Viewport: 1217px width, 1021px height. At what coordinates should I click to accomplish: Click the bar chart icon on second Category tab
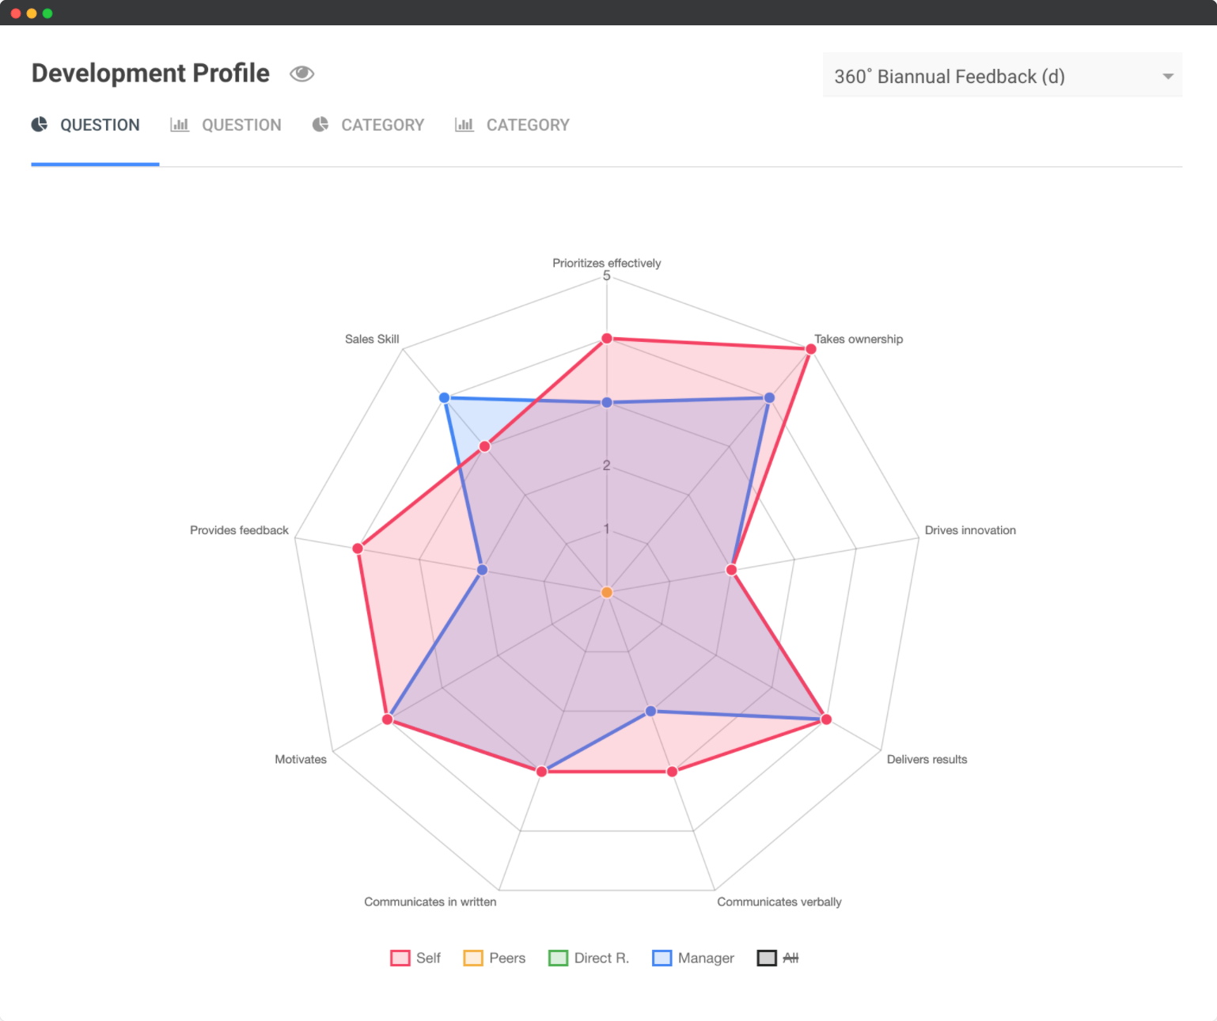[x=464, y=125]
